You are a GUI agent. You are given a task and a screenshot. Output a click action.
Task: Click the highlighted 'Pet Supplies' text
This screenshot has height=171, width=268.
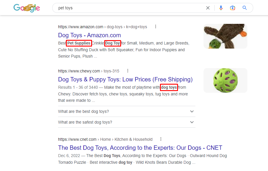(x=79, y=43)
